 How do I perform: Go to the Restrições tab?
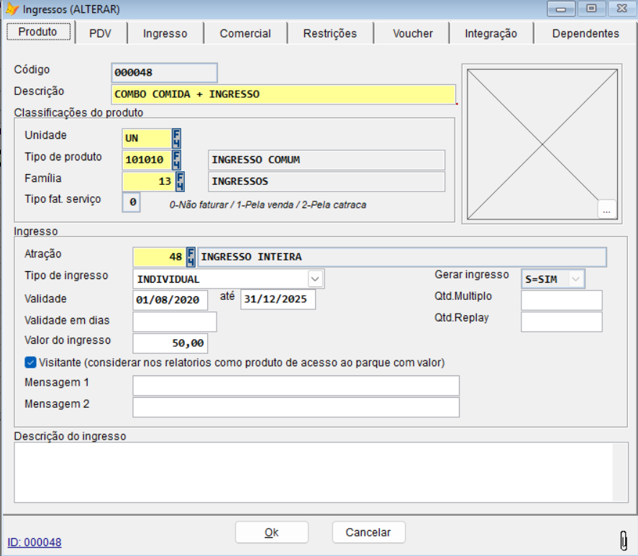pyautogui.click(x=329, y=33)
